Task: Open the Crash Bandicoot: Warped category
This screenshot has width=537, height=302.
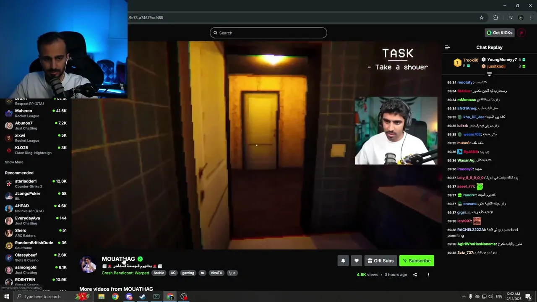Action: [125, 273]
